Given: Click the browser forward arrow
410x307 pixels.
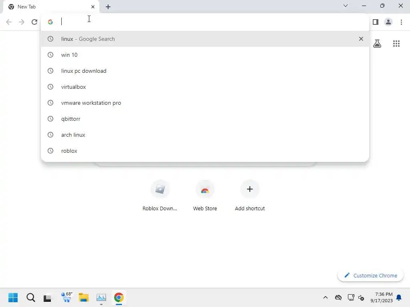Looking at the screenshot, I should tap(22, 22).
